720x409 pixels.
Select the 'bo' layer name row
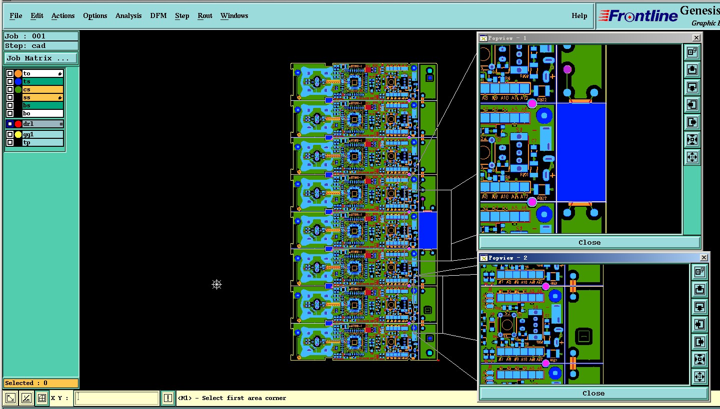(x=43, y=113)
